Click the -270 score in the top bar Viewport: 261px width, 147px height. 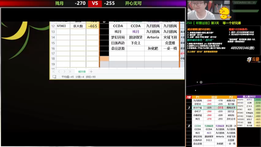[x=80, y=3]
